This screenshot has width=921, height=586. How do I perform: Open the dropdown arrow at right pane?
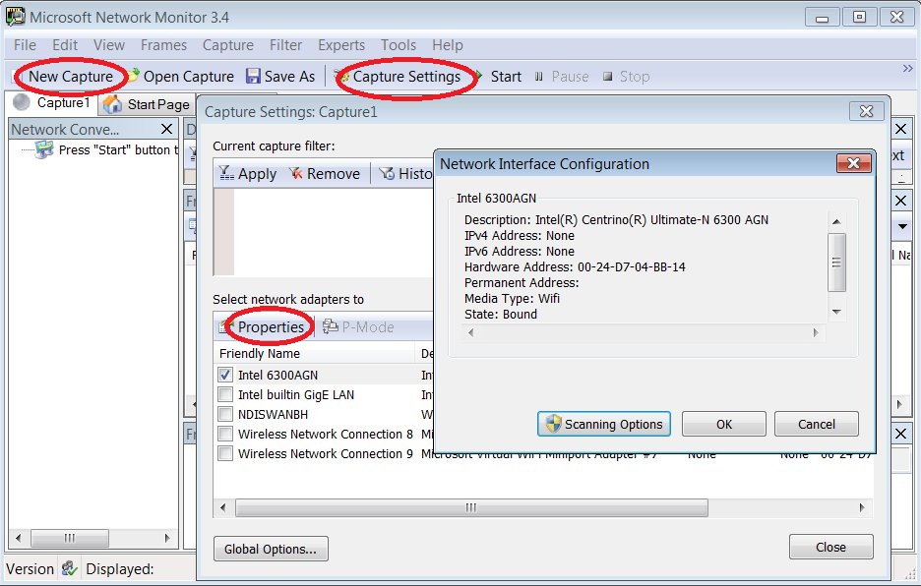coord(902,227)
